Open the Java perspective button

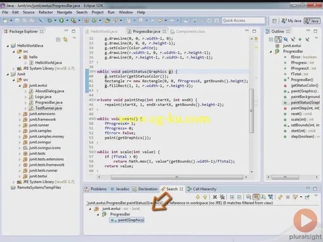click(312, 21)
